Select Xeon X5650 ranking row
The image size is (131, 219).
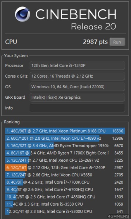click(65, 175)
